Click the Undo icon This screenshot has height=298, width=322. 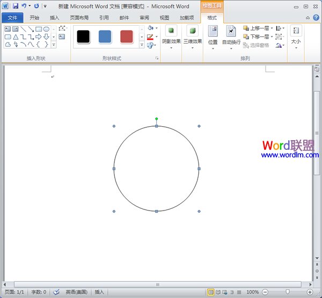coord(24,6)
